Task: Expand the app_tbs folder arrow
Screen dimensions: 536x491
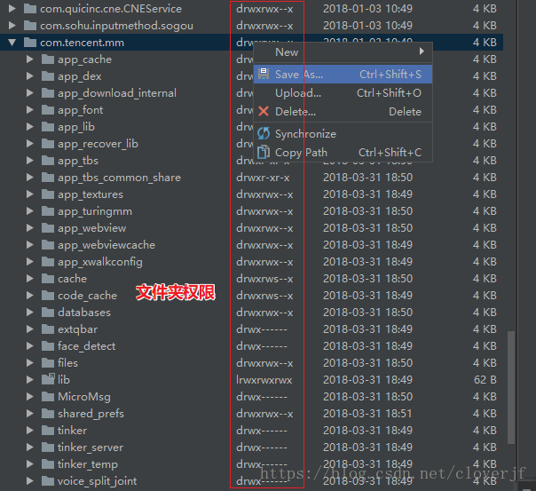Action: pos(30,161)
